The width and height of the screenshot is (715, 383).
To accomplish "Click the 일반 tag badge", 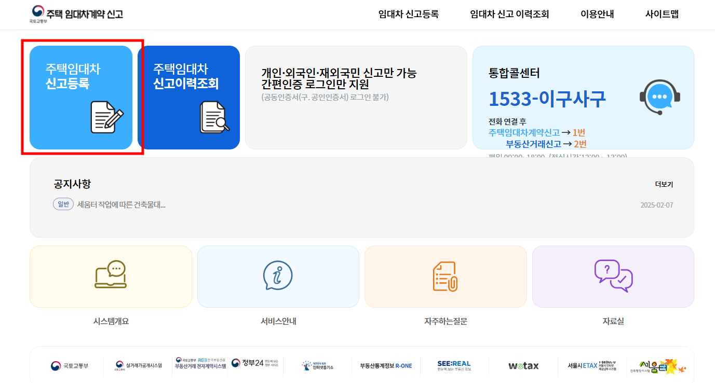I will pyautogui.click(x=63, y=204).
